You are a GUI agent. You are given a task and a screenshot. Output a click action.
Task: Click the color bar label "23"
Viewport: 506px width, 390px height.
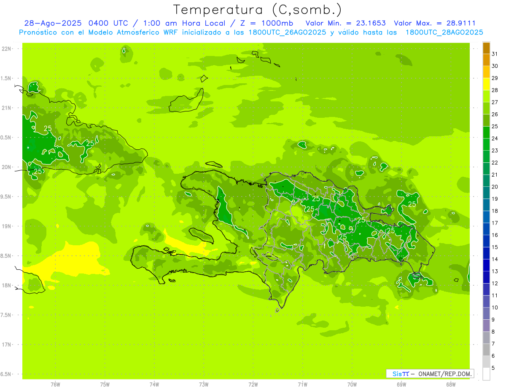495,151
